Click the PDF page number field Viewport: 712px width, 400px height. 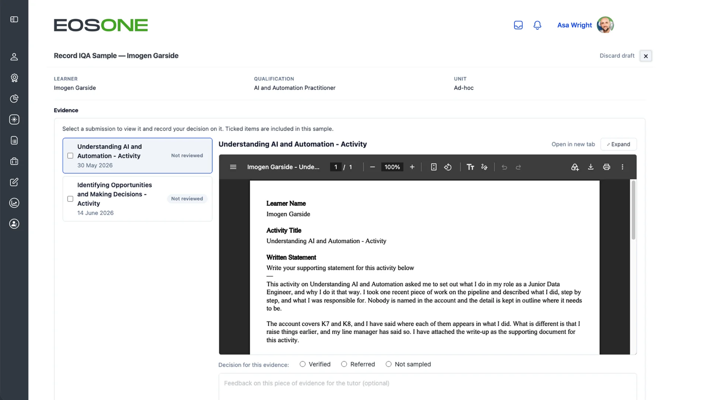point(336,167)
